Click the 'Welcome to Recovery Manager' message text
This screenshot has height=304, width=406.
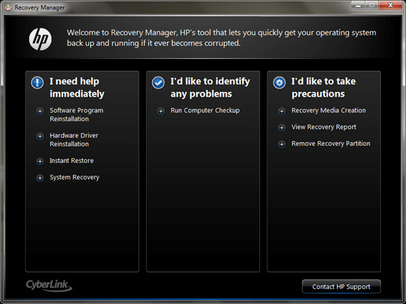[x=221, y=38]
